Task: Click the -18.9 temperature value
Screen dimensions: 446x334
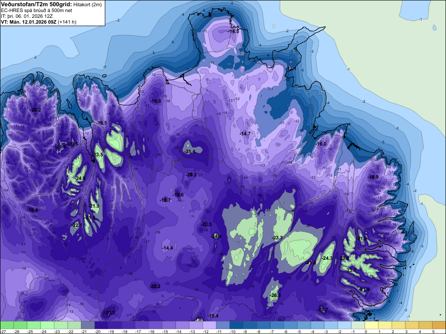Action: [x=373, y=177]
